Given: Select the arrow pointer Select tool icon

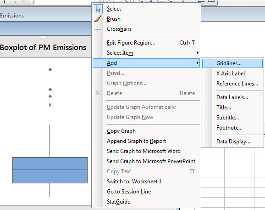Looking at the screenshot, I should pyautogui.click(x=98, y=9).
